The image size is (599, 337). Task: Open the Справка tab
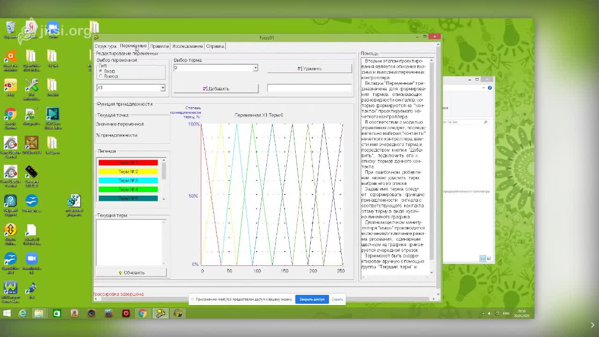click(x=215, y=46)
